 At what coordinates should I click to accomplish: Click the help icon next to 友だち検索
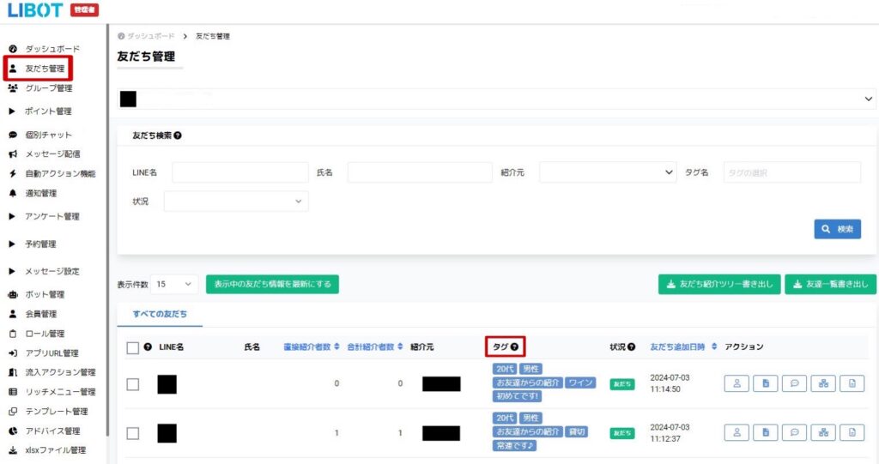pyautogui.click(x=178, y=136)
